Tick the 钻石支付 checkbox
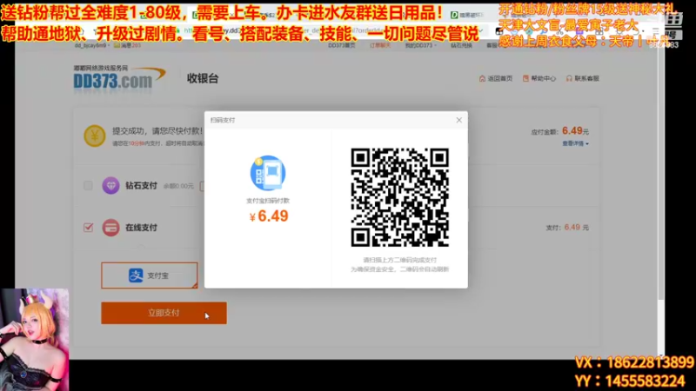Viewport: 696px width, 391px height. (88, 185)
